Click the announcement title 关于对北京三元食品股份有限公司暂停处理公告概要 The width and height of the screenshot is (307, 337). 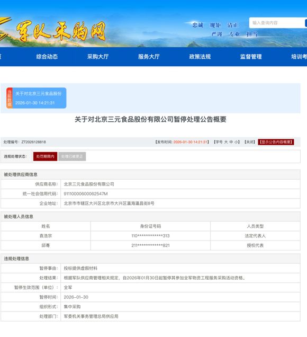point(150,120)
